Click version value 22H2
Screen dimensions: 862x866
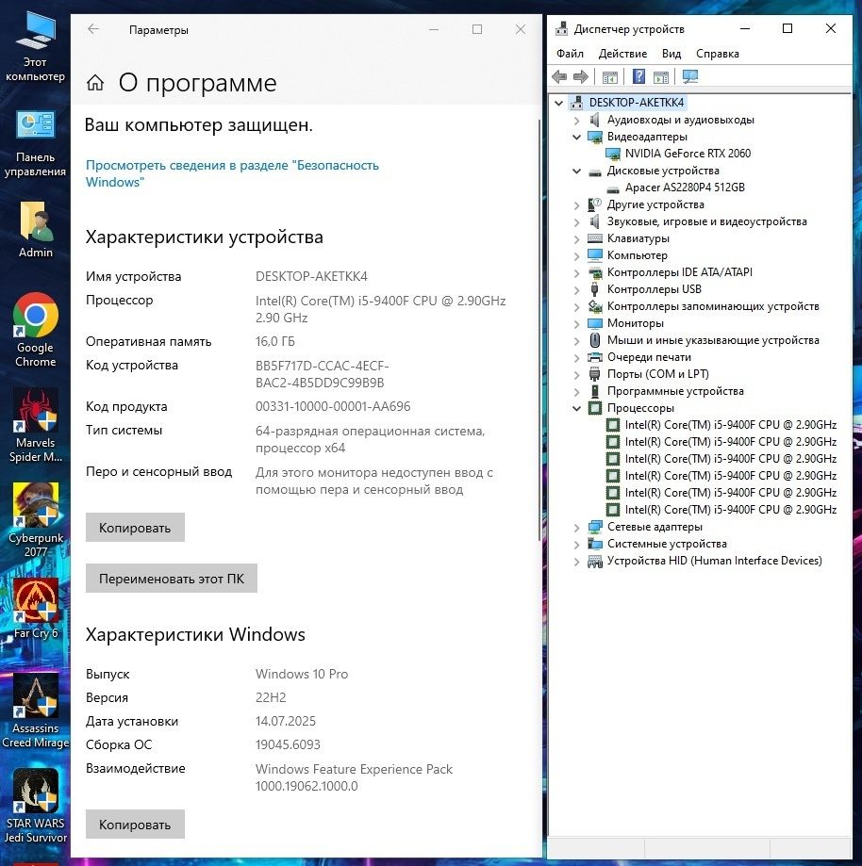point(271,697)
